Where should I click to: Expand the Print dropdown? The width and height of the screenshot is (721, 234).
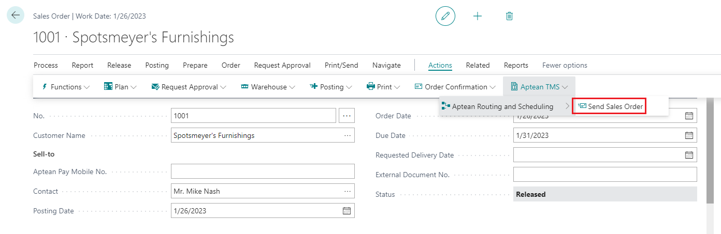pyautogui.click(x=383, y=87)
